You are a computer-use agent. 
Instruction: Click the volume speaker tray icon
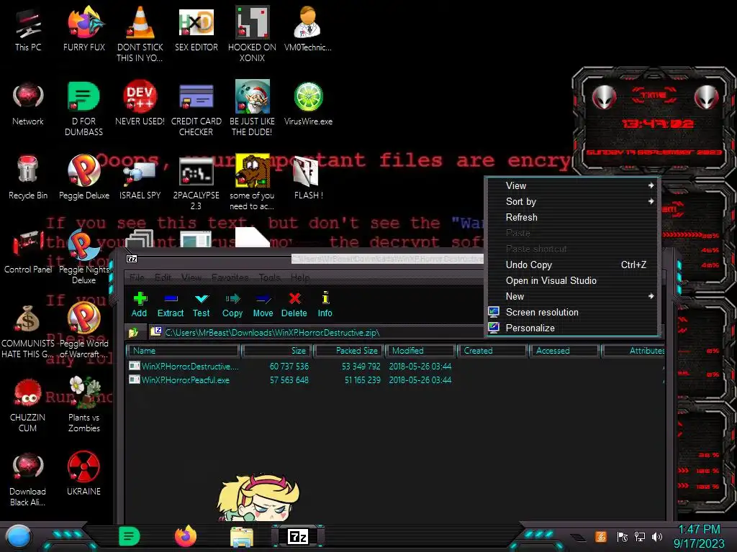pyautogui.click(x=657, y=536)
